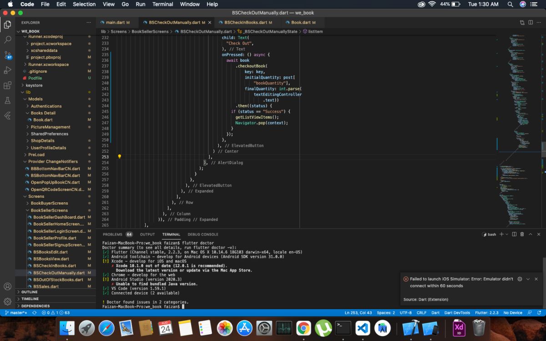
Task: Split the terminal panel
Action: coord(514,234)
